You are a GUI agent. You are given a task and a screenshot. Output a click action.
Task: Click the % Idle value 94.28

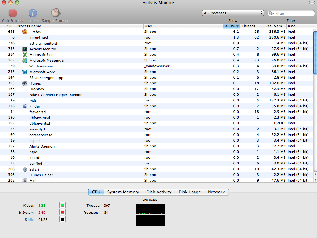(x=43, y=220)
